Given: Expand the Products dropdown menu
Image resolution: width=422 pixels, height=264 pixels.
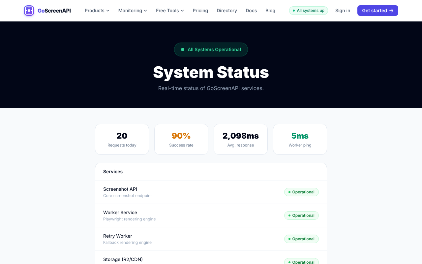Looking at the screenshot, I should click(97, 11).
